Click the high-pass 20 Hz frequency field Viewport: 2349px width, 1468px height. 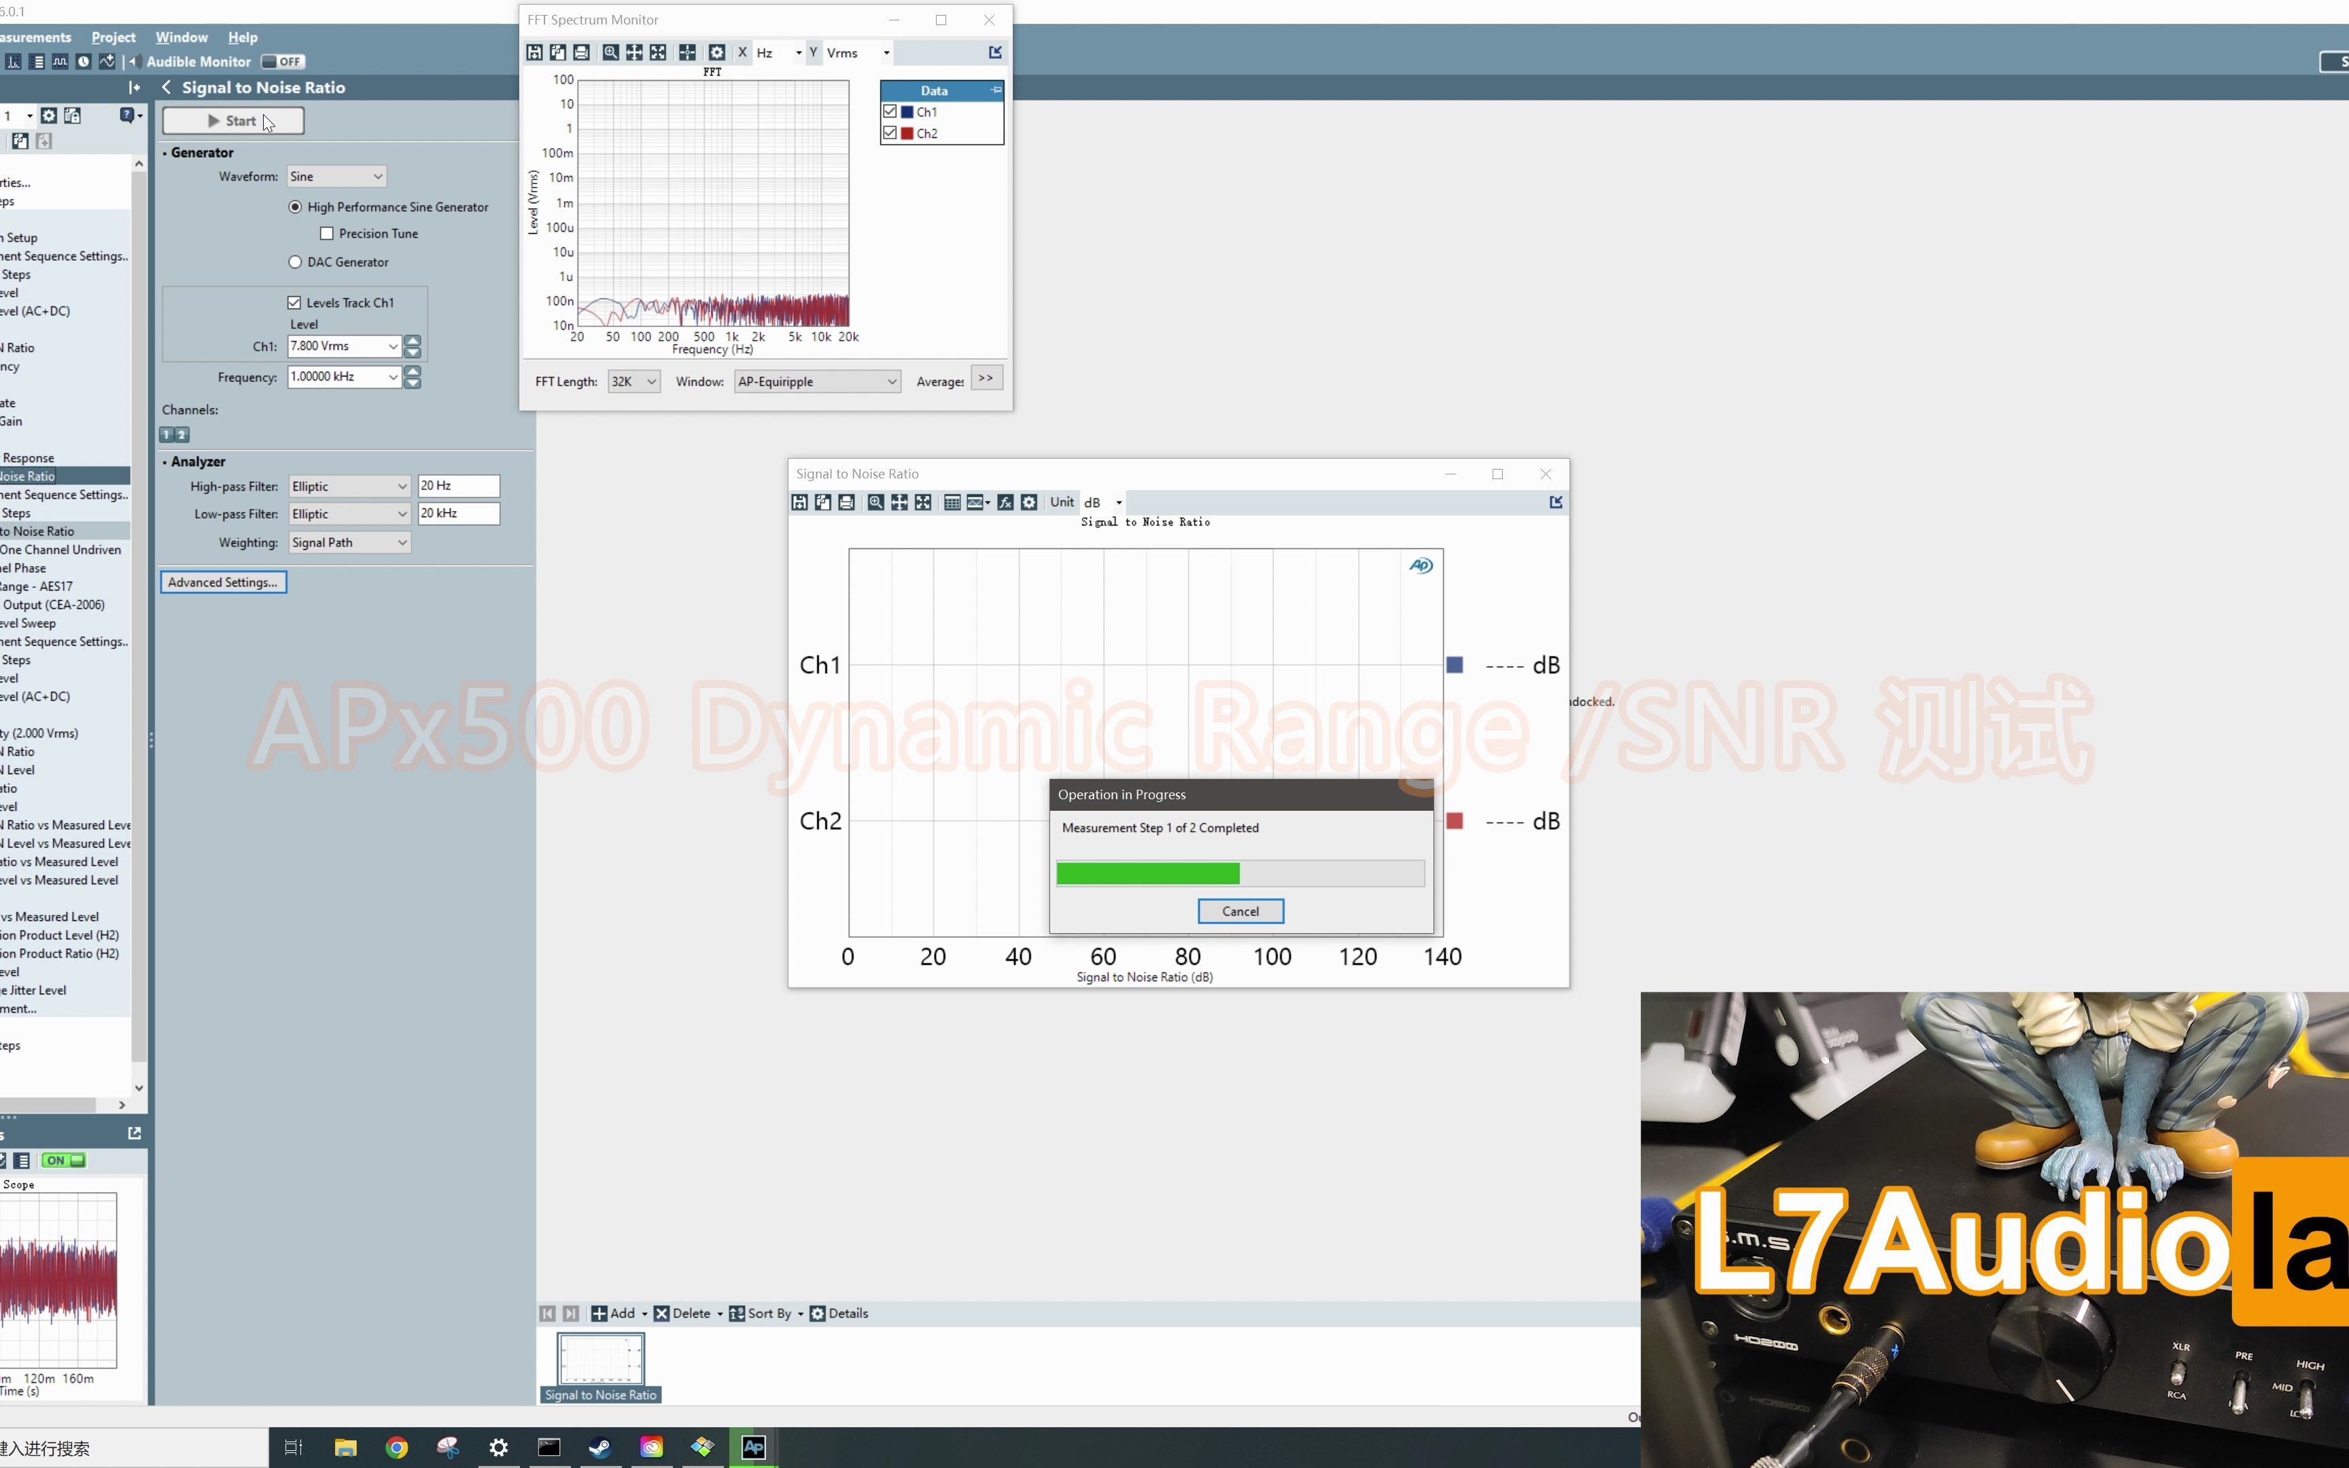pos(458,487)
